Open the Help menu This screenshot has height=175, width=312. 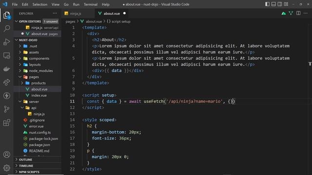pos(106,4)
